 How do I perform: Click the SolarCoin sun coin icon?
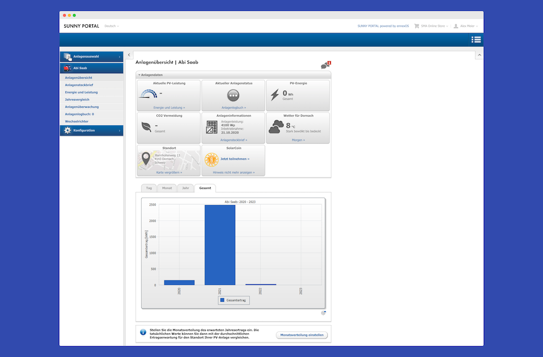pyautogui.click(x=211, y=160)
